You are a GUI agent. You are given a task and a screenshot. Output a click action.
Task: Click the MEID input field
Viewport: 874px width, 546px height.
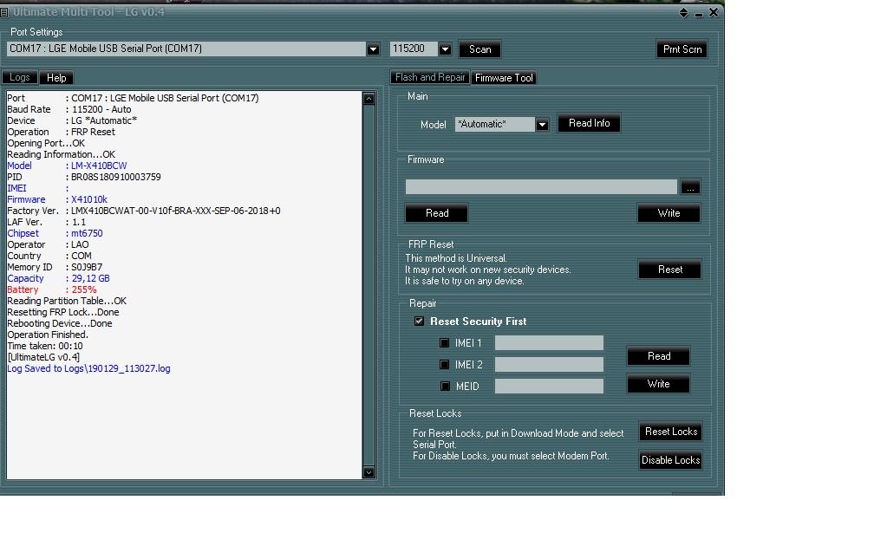point(549,387)
